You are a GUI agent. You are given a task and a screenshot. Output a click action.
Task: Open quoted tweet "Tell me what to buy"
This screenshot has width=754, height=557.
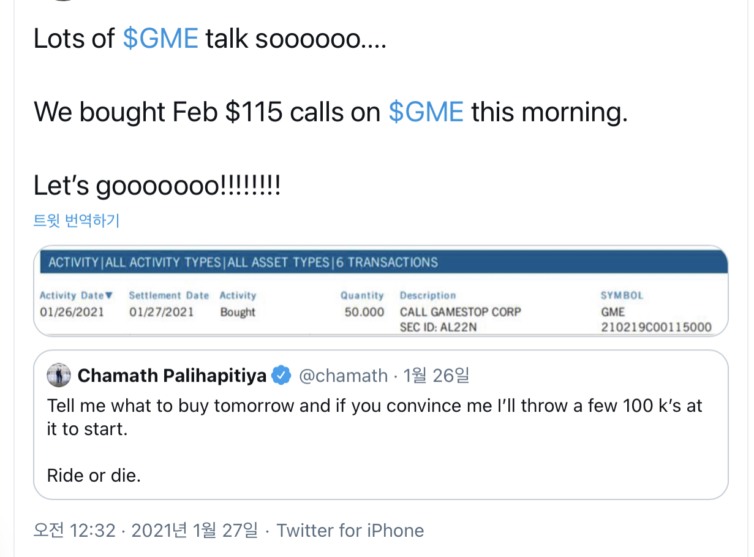click(374, 417)
